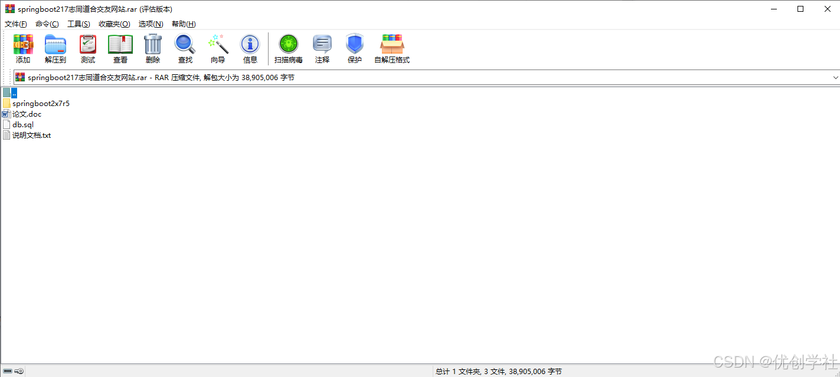The width and height of the screenshot is (840, 377).
Task: Open the 查看 (View) book icon
Action: click(x=120, y=45)
